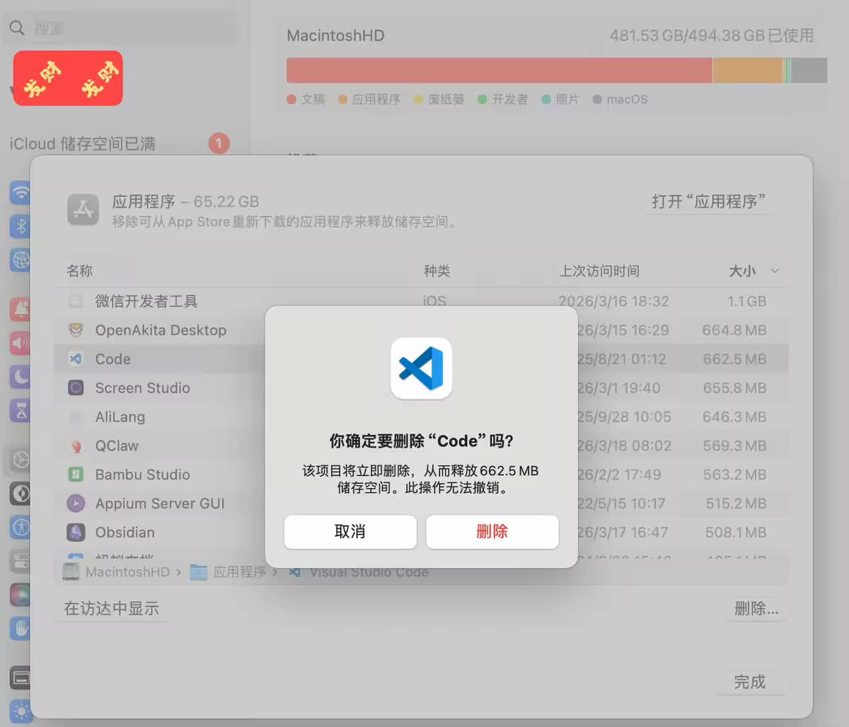Click the Focus moon icon in the sidebar
849x727 pixels.
pos(20,377)
